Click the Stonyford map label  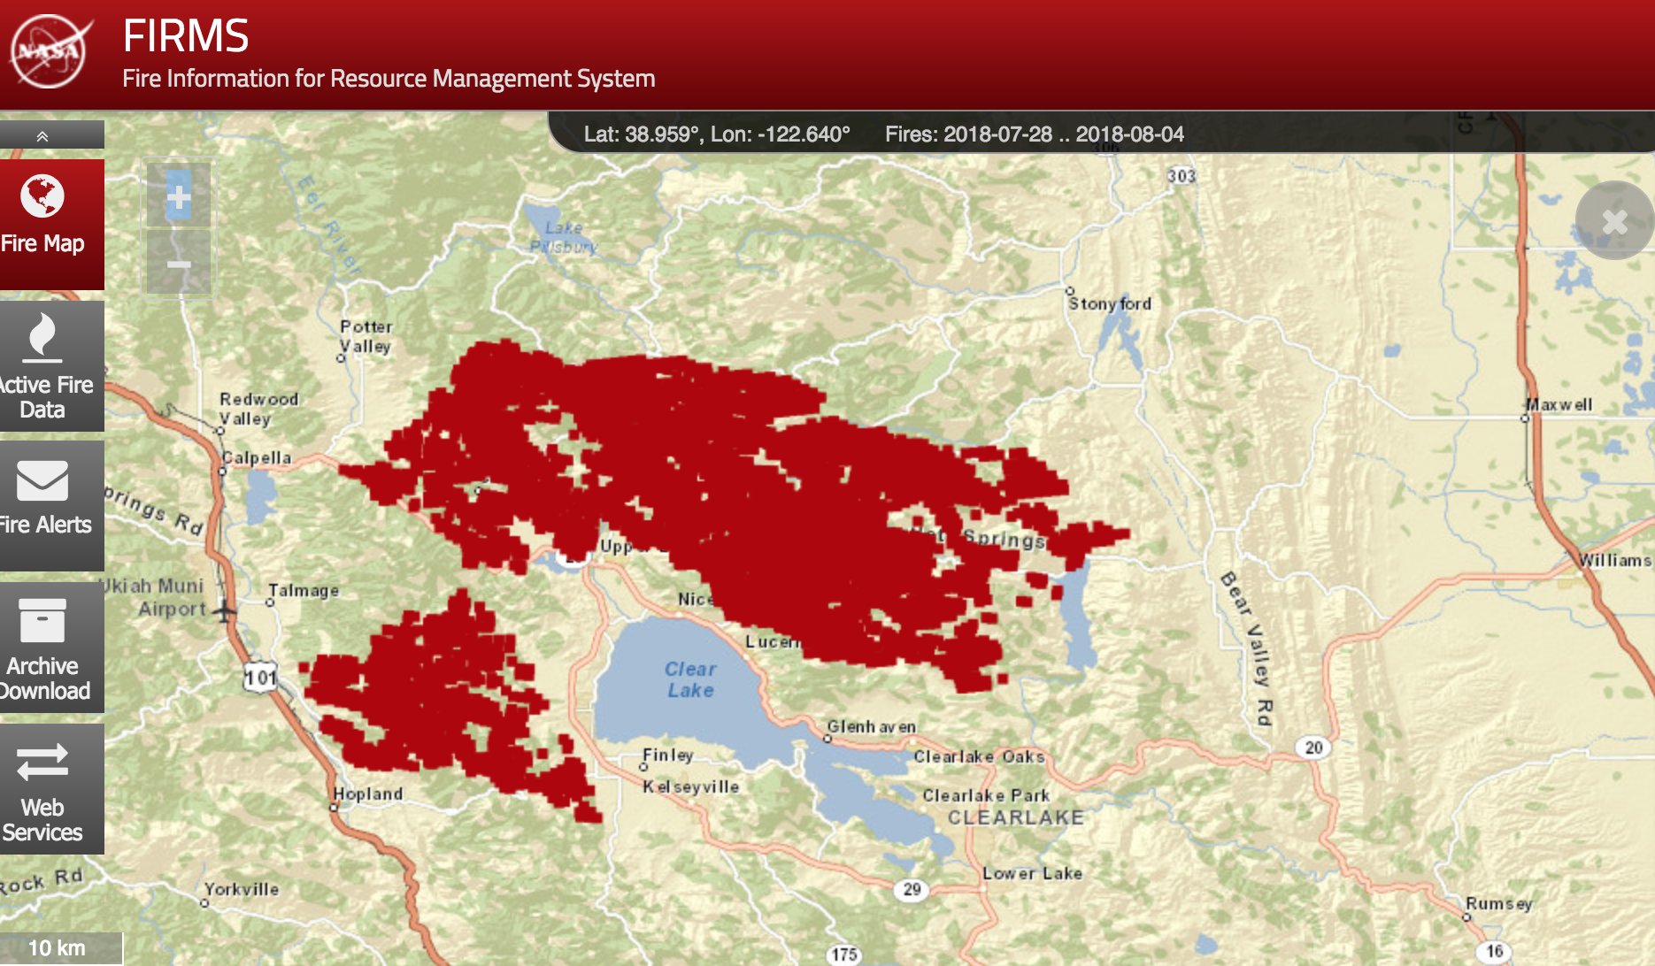1110,303
